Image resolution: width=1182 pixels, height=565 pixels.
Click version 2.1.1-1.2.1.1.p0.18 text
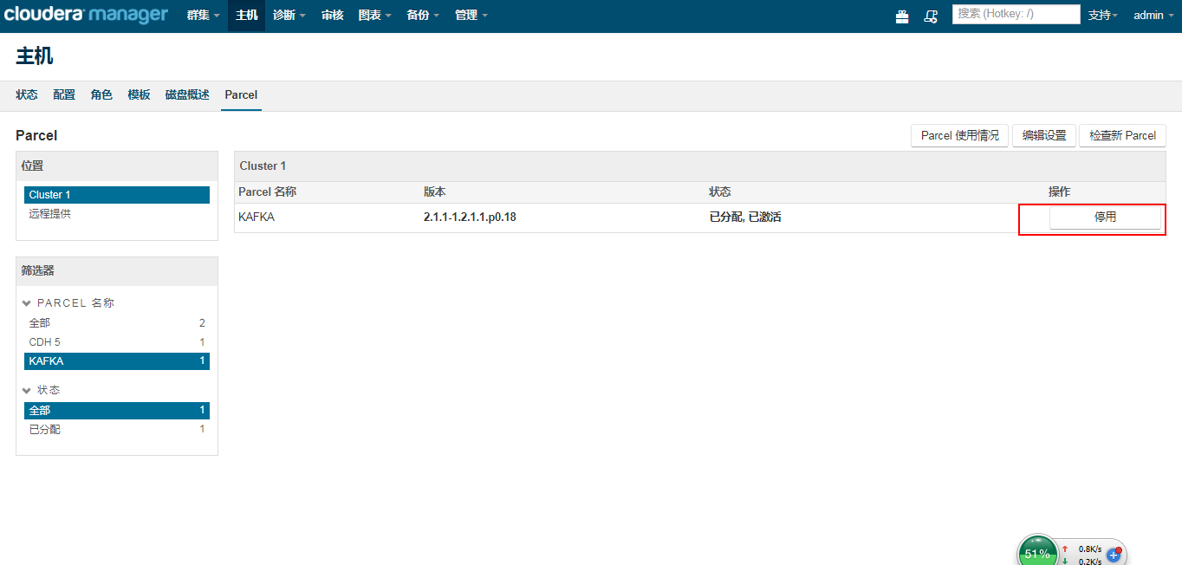470,218
